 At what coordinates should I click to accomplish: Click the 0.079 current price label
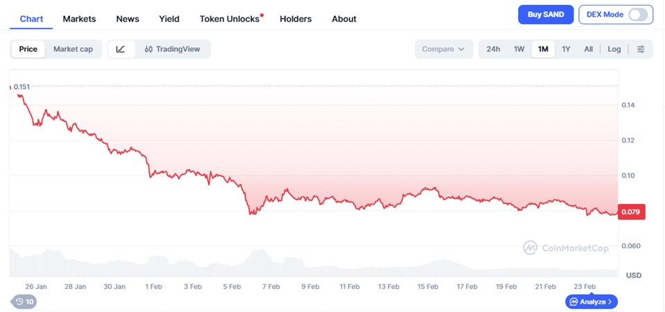[630, 212]
